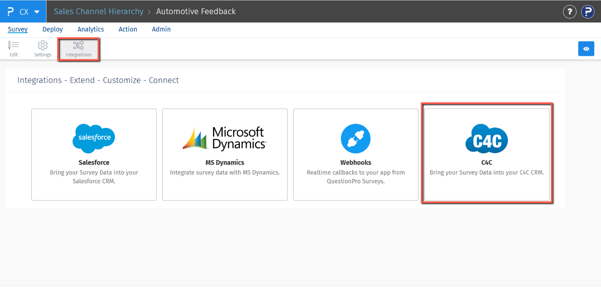Expand the CX product dropdown arrow
The height and width of the screenshot is (287, 601).
[x=37, y=12]
